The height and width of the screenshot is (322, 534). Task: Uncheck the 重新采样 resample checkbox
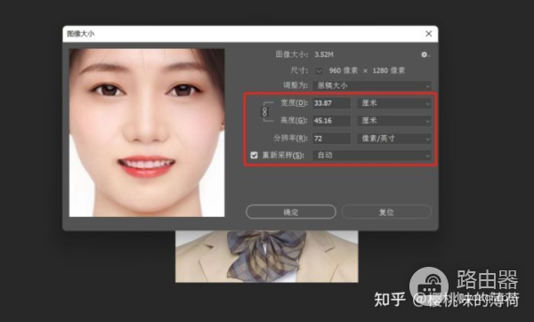tap(254, 155)
